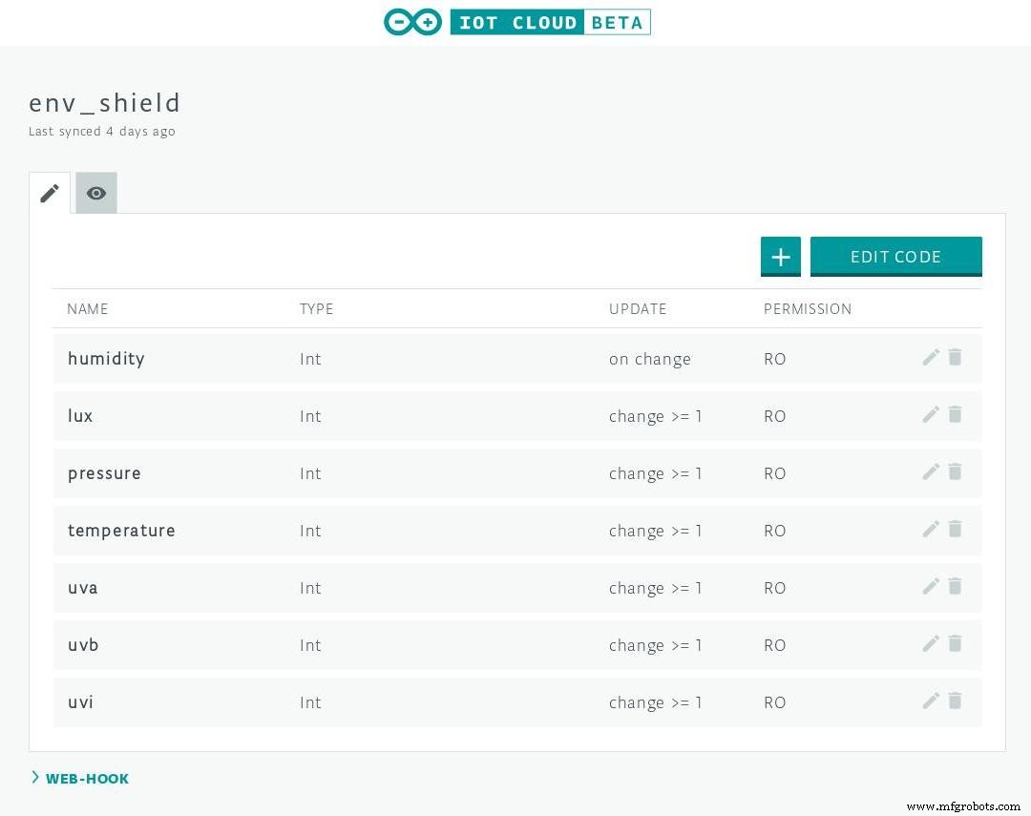
Task: Switch to the eye view tab
Action: click(x=95, y=193)
